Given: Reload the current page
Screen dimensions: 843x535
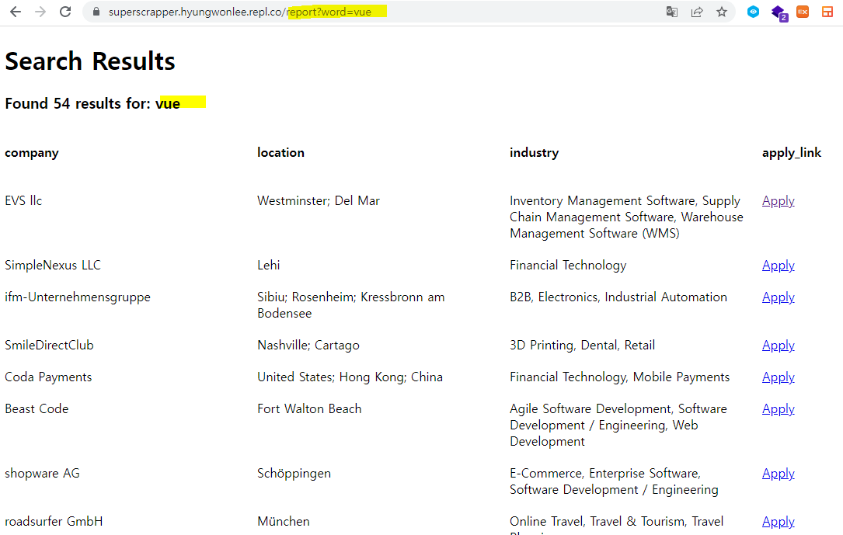Looking at the screenshot, I should (x=65, y=12).
